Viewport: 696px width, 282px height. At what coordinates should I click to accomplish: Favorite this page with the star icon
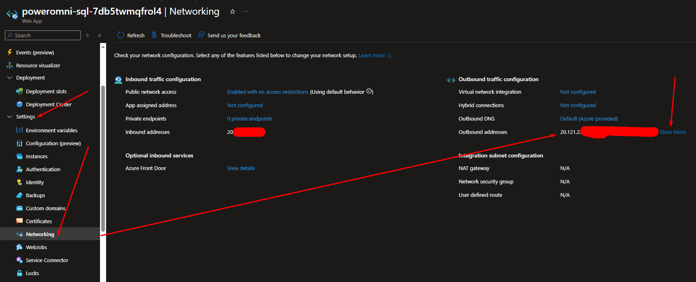[233, 12]
